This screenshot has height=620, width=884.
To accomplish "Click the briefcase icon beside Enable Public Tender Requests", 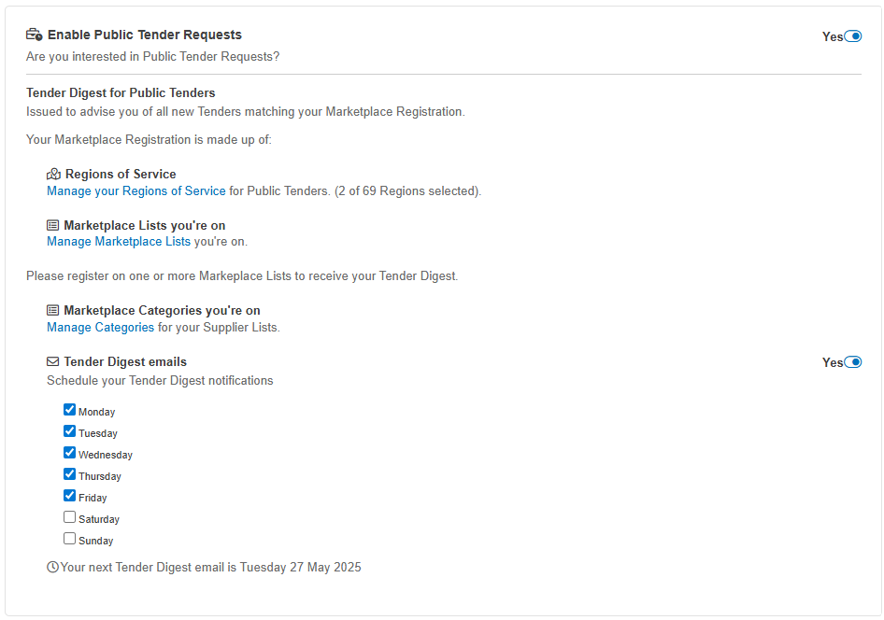I will tap(35, 35).
